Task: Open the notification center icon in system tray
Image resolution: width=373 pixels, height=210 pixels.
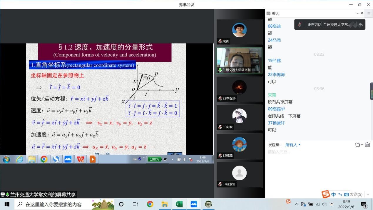Action: click(x=364, y=204)
